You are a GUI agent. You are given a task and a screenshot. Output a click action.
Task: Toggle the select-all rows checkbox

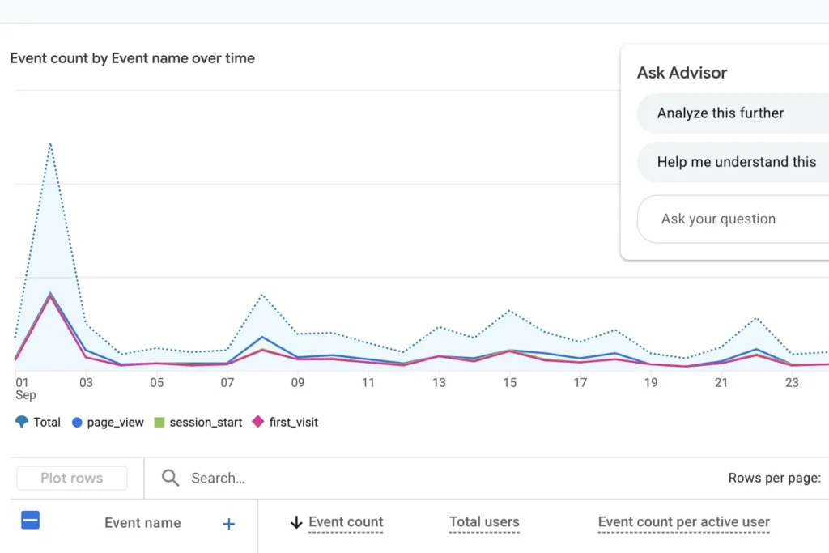tap(30, 521)
